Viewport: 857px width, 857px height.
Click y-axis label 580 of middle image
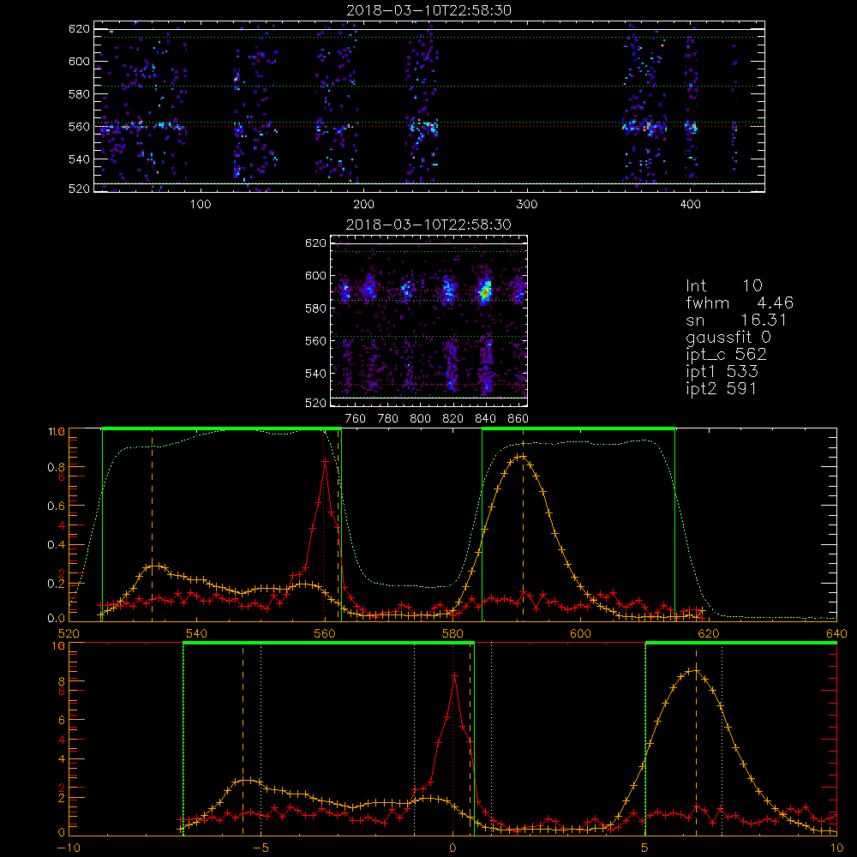click(x=315, y=309)
